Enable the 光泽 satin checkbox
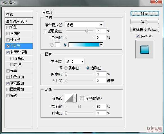Viewport: 164px width, 134px height. click(x=8, y=71)
